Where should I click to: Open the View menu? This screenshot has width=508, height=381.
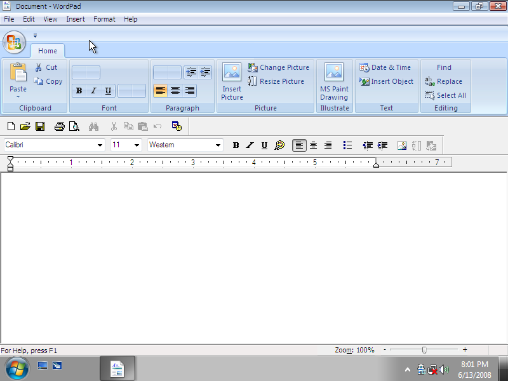[50, 19]
